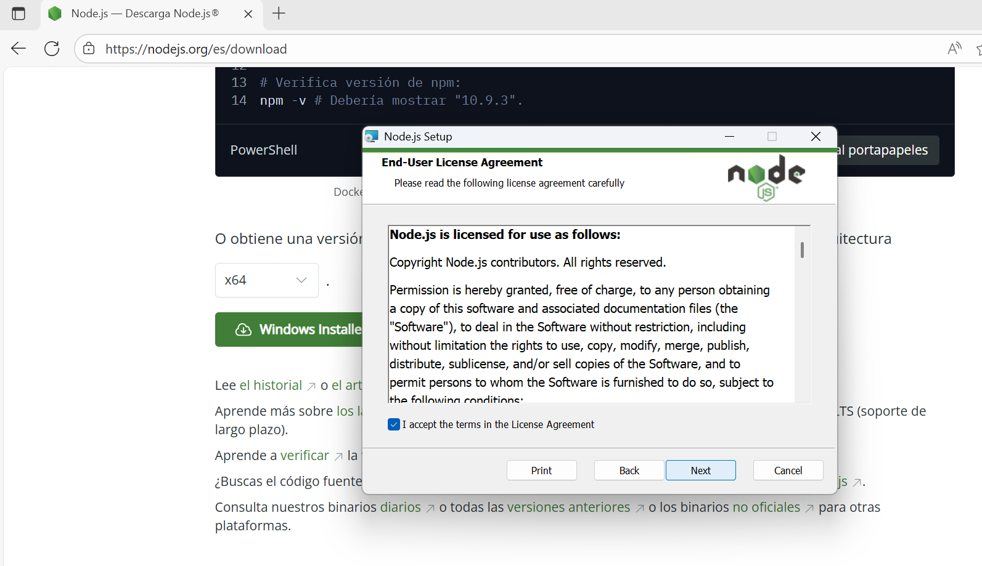Open the 'diarios' binaries link
The width and height of the screenshot is (982, 566).
pos(401,507)
